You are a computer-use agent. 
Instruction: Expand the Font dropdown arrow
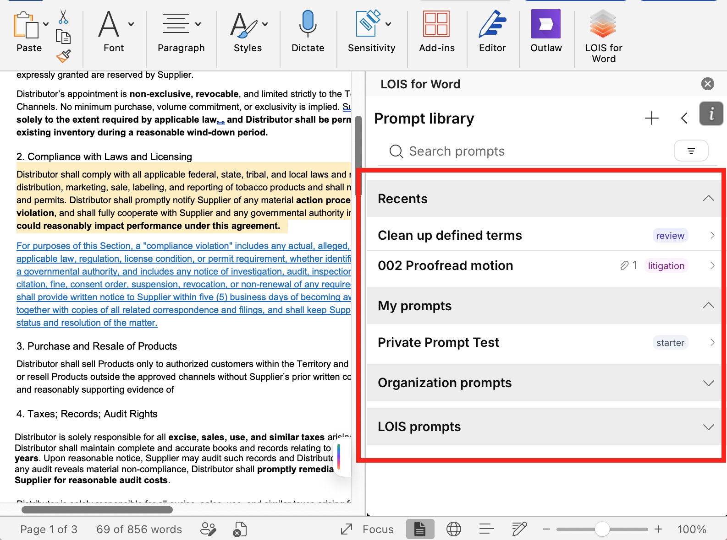[131, 24]
